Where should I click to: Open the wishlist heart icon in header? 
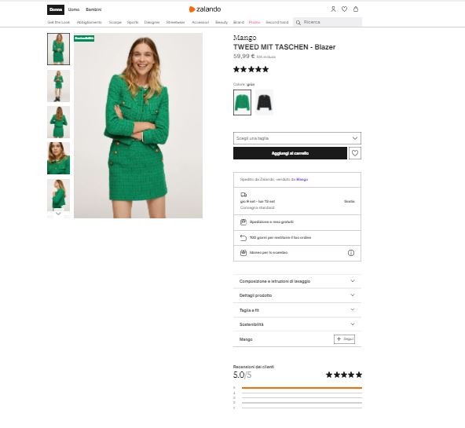click(344, 9)
